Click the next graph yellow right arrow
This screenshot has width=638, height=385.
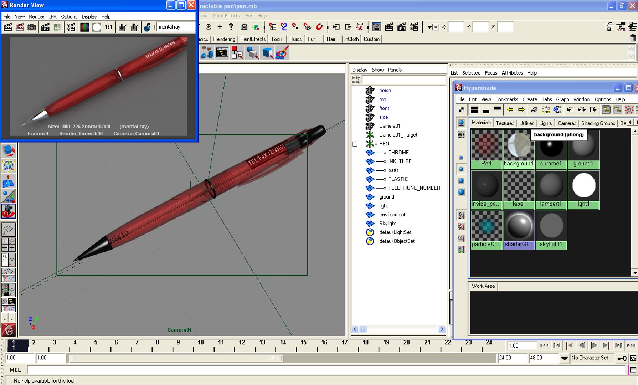[x=521, y=109]
